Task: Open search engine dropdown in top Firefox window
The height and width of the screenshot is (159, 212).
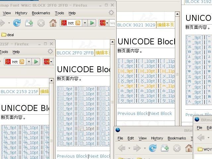Action: tap(107, 23)
